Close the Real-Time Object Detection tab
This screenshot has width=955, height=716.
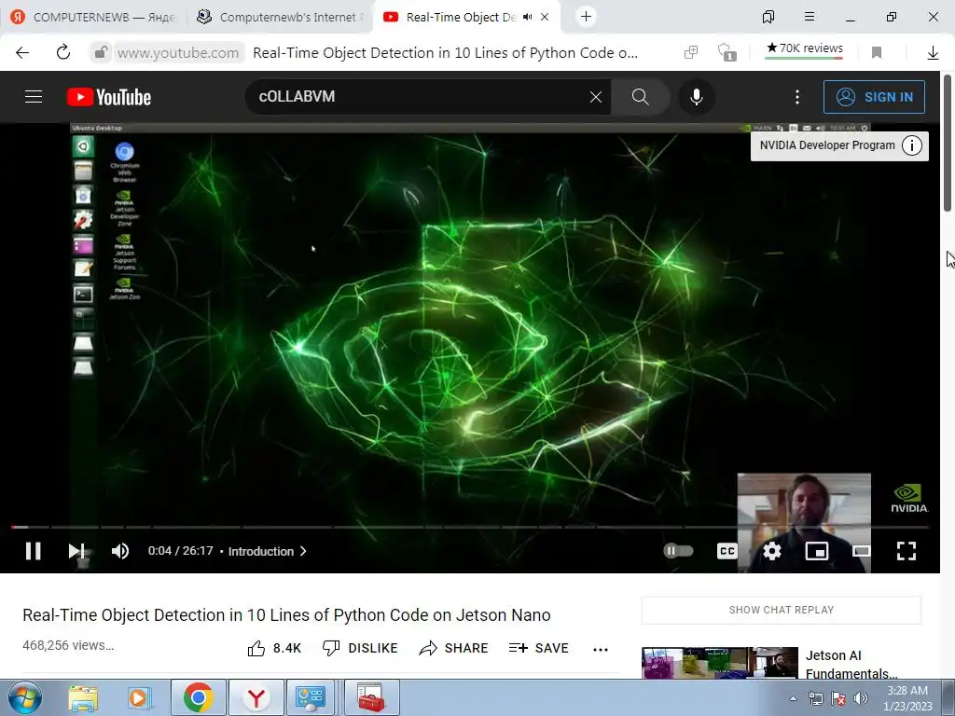545,17
